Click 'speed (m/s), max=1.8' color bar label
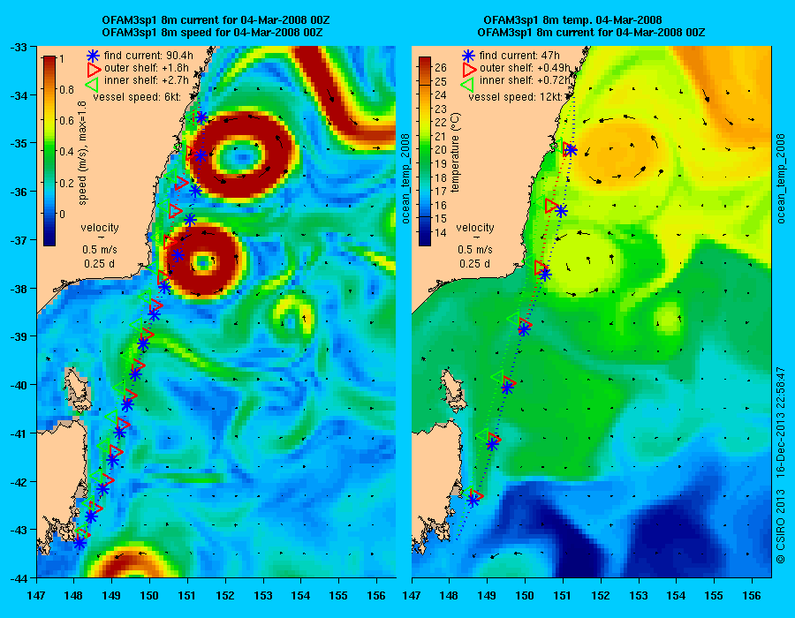 [83, 152]
